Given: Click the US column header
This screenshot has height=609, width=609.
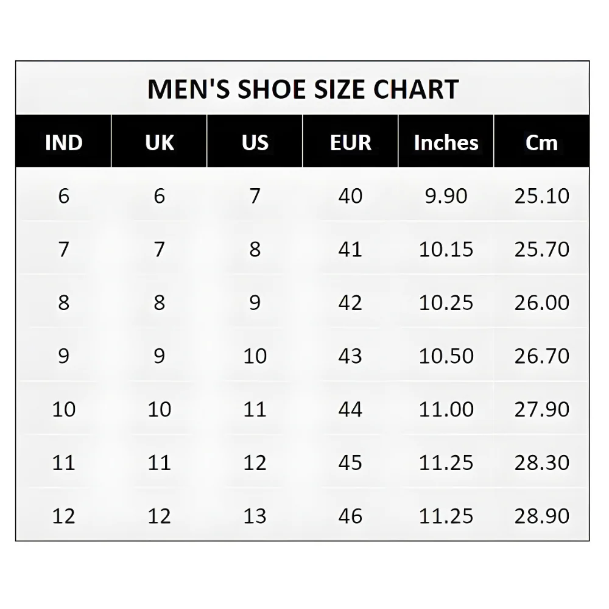Looking at the screenshot, I should (x=255, y=143).
